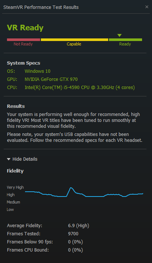The width and height of the screenshot is (152, 263).
Task: Click the red Not Ready bar segment
Action: pyautogui.click(x=24, y=40)
